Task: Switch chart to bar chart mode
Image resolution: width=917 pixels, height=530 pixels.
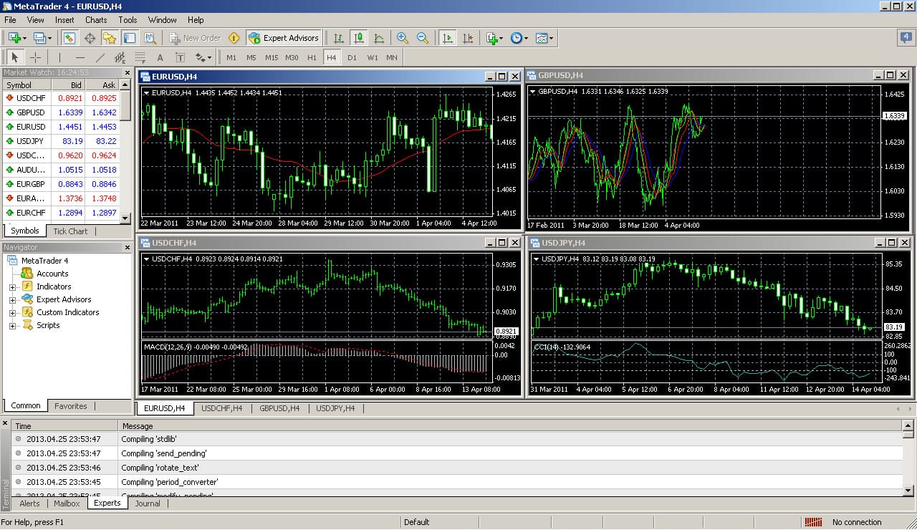Action: click(338, 38)
